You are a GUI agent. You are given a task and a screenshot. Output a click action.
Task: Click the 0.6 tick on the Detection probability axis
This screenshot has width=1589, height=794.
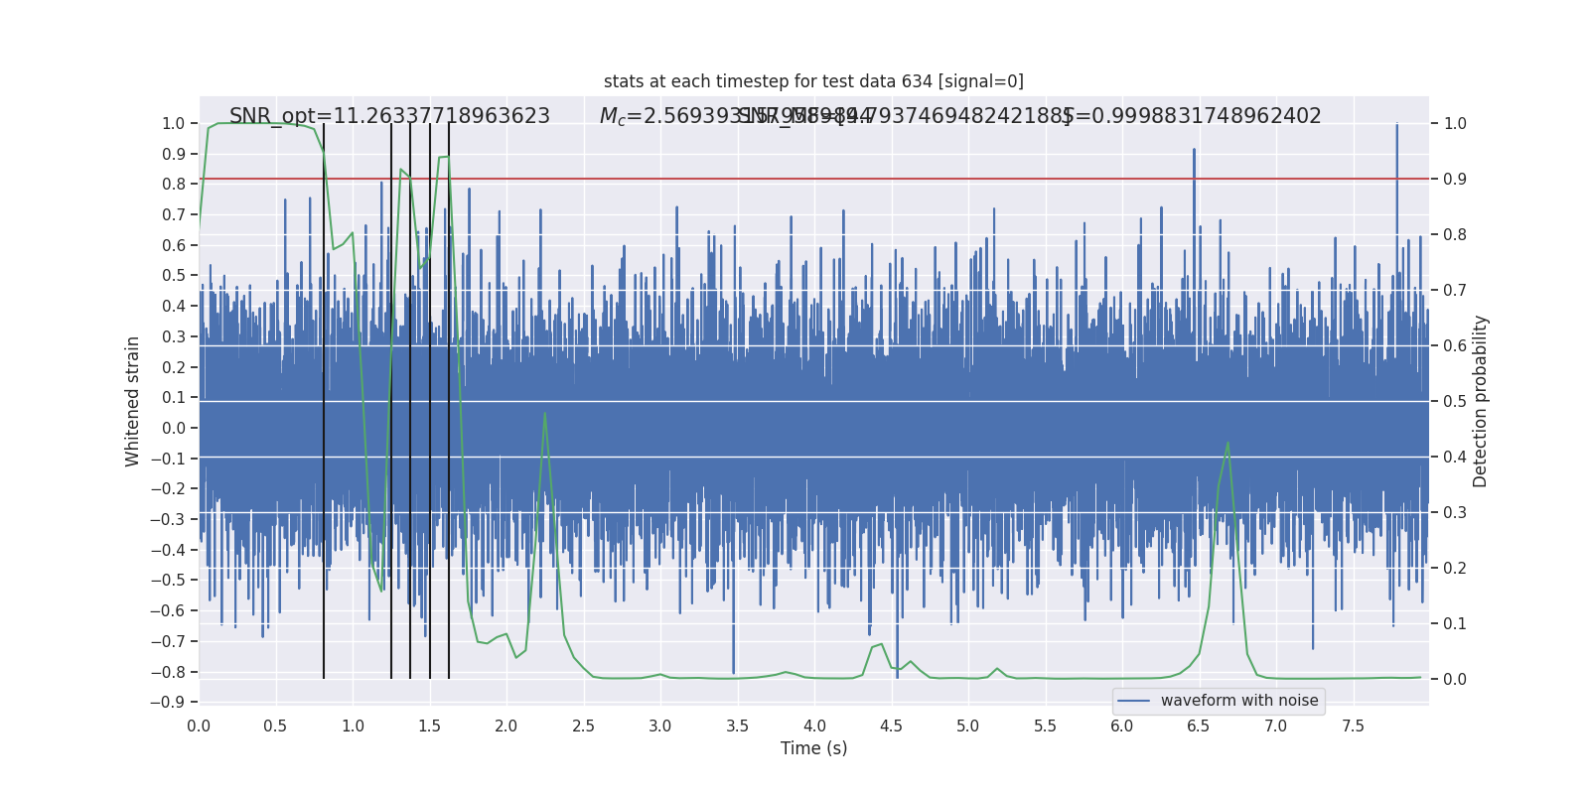[x=1455, y=345]
